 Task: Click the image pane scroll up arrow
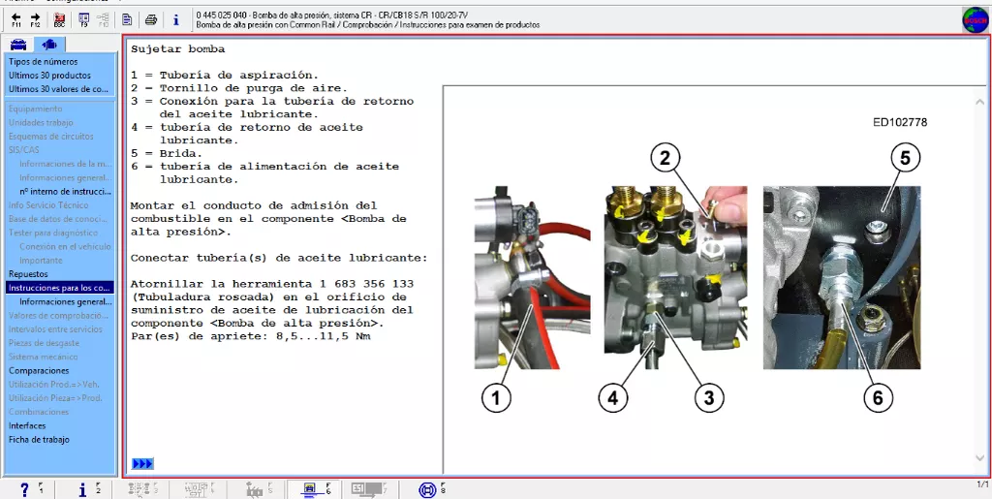pyautogui.click(x=980, y=101)
